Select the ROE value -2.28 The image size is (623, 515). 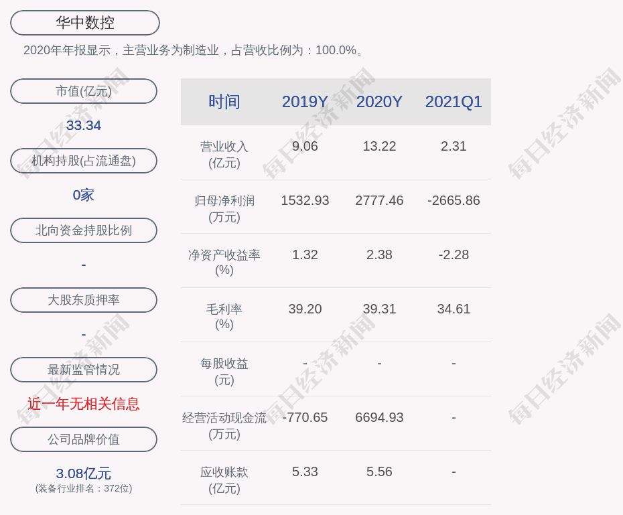(454, 254)
